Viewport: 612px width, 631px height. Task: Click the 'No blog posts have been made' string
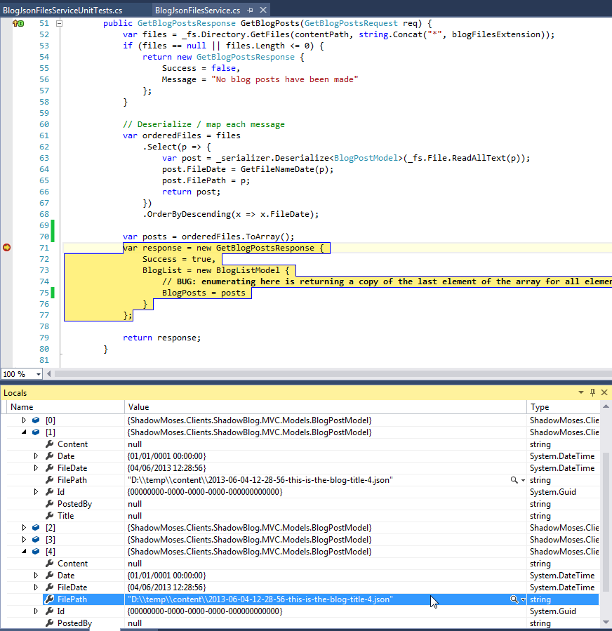click(284, 79)
